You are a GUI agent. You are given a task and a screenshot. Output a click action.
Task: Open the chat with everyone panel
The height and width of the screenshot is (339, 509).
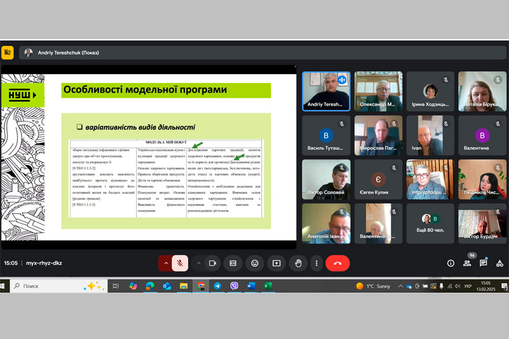[484, 263]
